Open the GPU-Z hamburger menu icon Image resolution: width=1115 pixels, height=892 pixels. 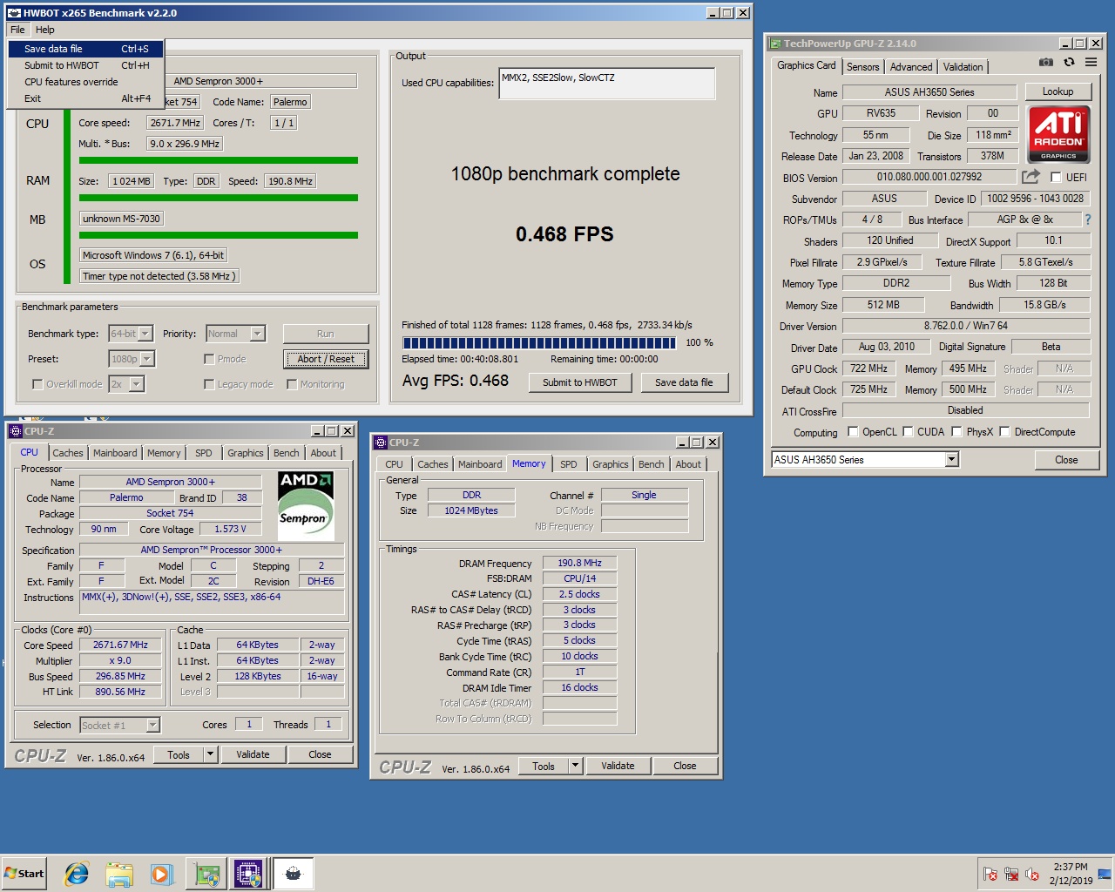[x=1091, y=63]
